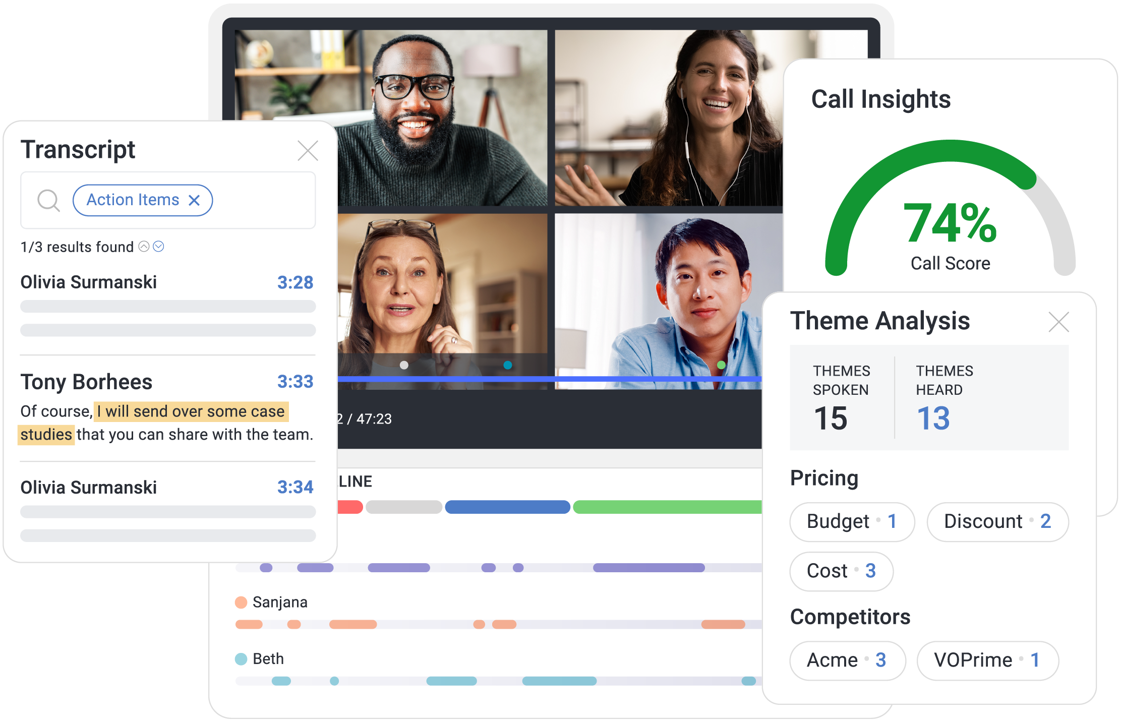Close the Theme Analysis panel
Screen dimensions: 1121x722
point(1058,322)
